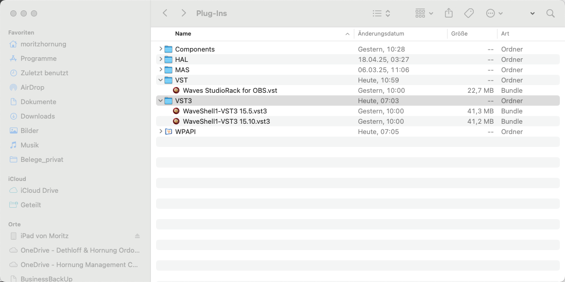
Task: Click the Musik sidebar icon
Action: point(13,145)
